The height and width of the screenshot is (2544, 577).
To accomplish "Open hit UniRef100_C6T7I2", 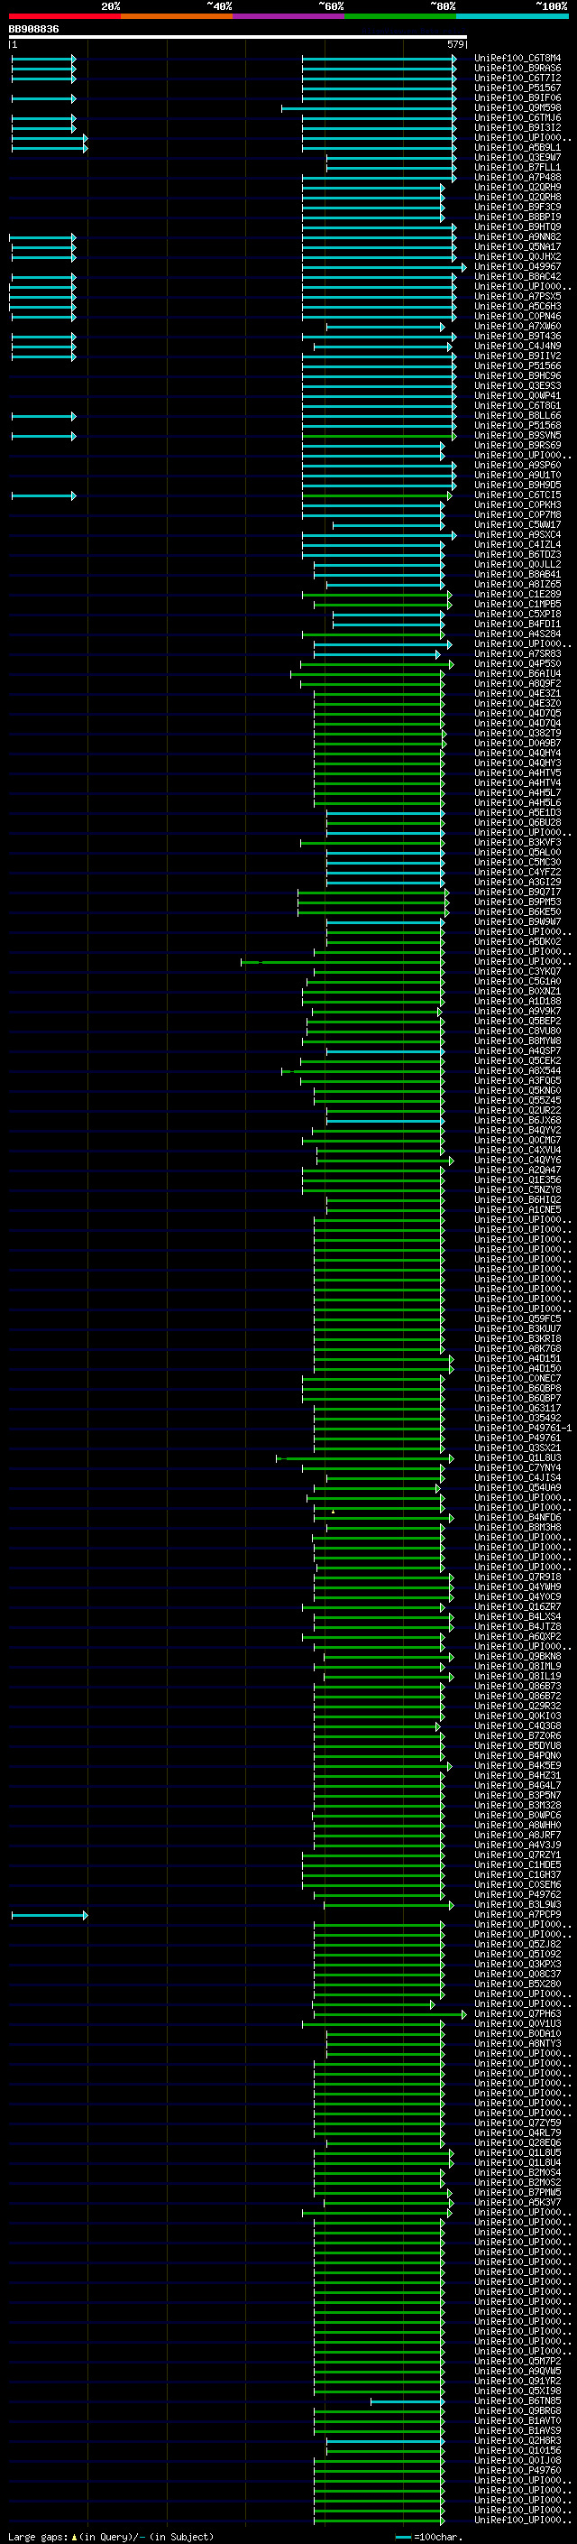I will (x=517, y=78).
